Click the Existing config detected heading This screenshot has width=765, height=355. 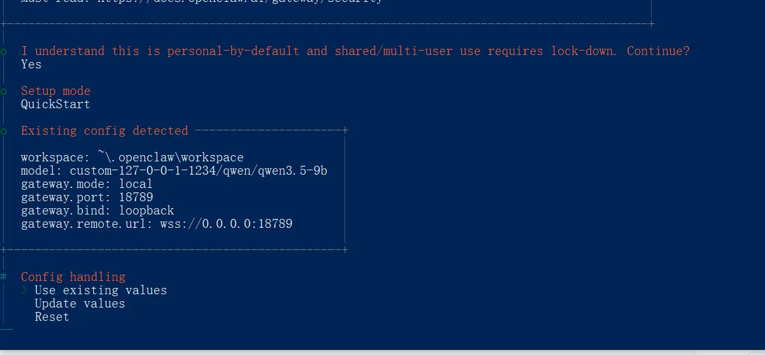104,131
